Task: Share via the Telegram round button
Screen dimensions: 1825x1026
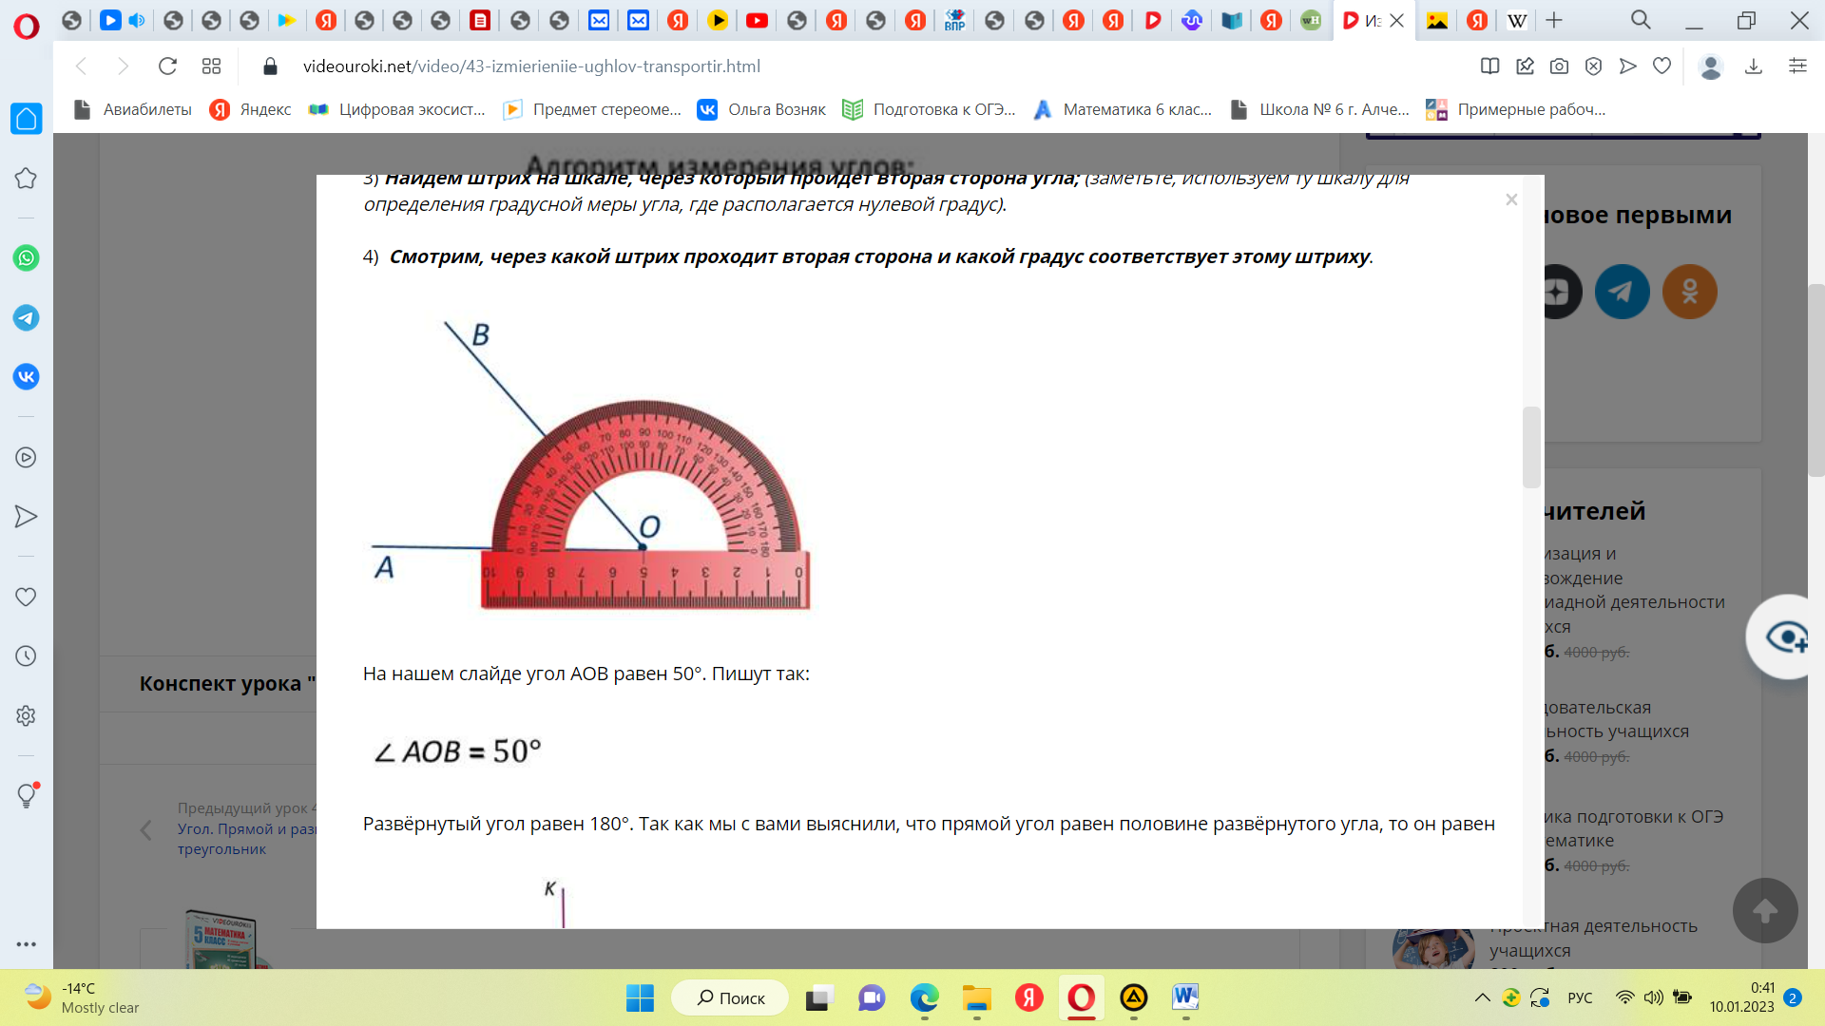Action: [x=1622, y=292]
